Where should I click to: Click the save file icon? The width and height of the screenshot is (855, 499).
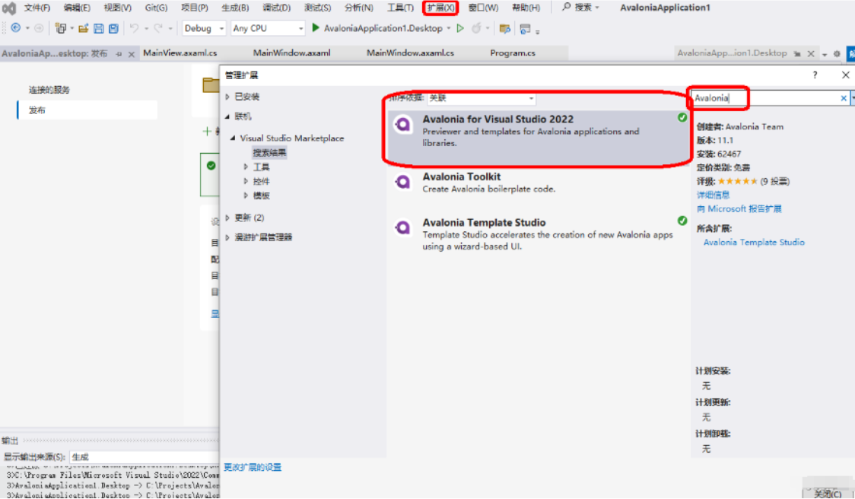pos(99,28)
